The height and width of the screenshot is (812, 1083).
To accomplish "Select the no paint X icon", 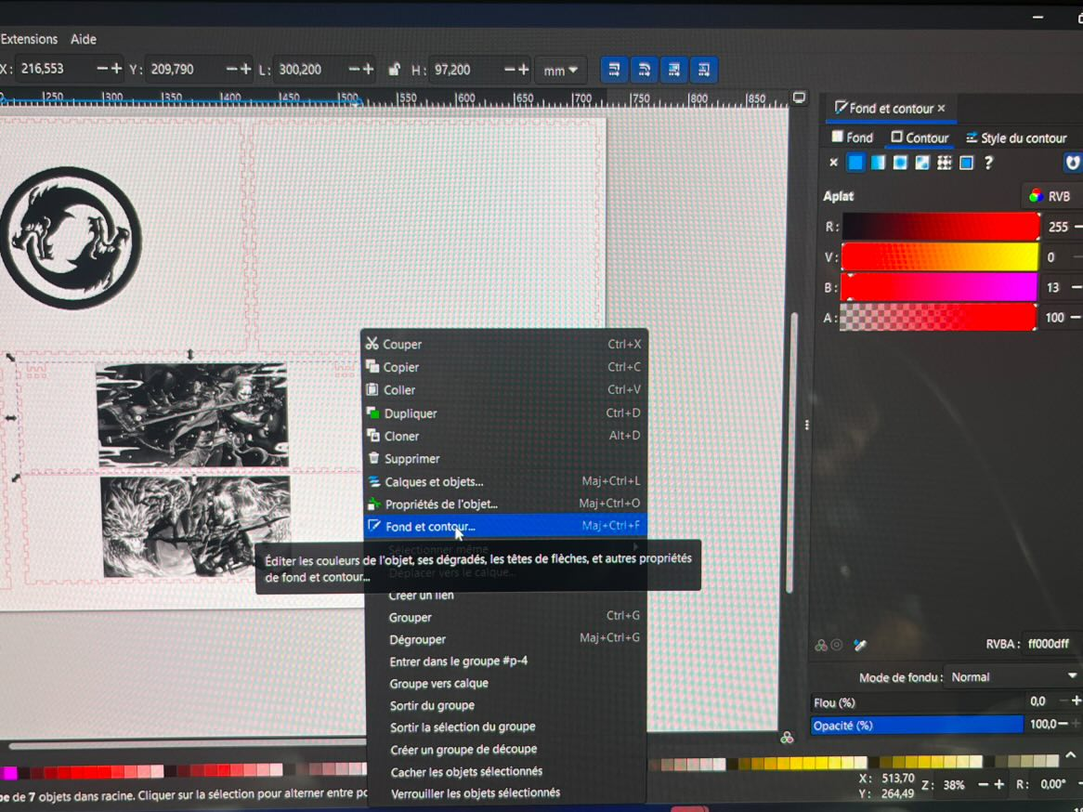I will (834, 164).
